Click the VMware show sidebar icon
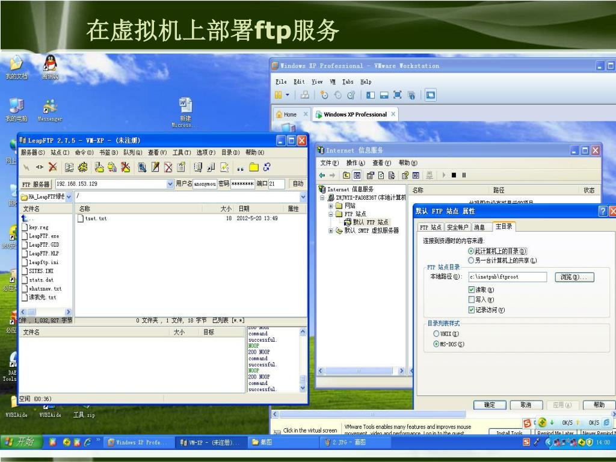This screenshot has width=616, height=462. coord(371,95)
